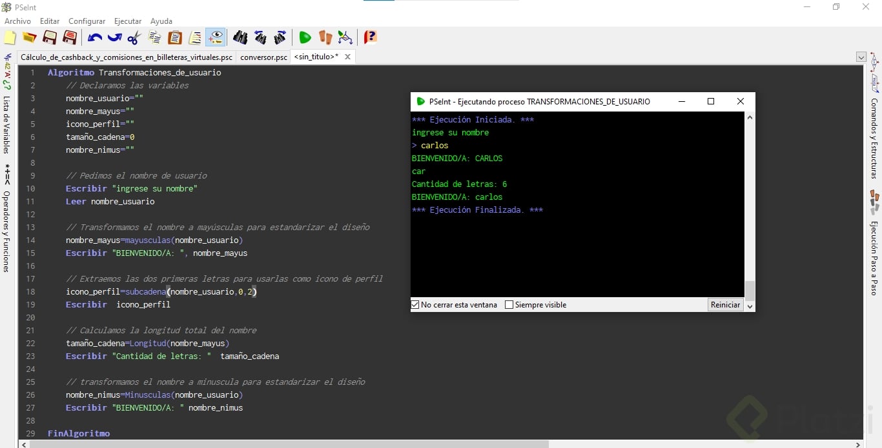The height and width of the screenshot is (448, 882).
Task: Click "*** Ejecución Finalizada. ***" console line
Action: (x=477, y=209)
